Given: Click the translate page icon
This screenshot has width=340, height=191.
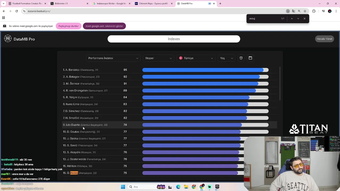Looking at the screenshot, I should pos(294,11).
